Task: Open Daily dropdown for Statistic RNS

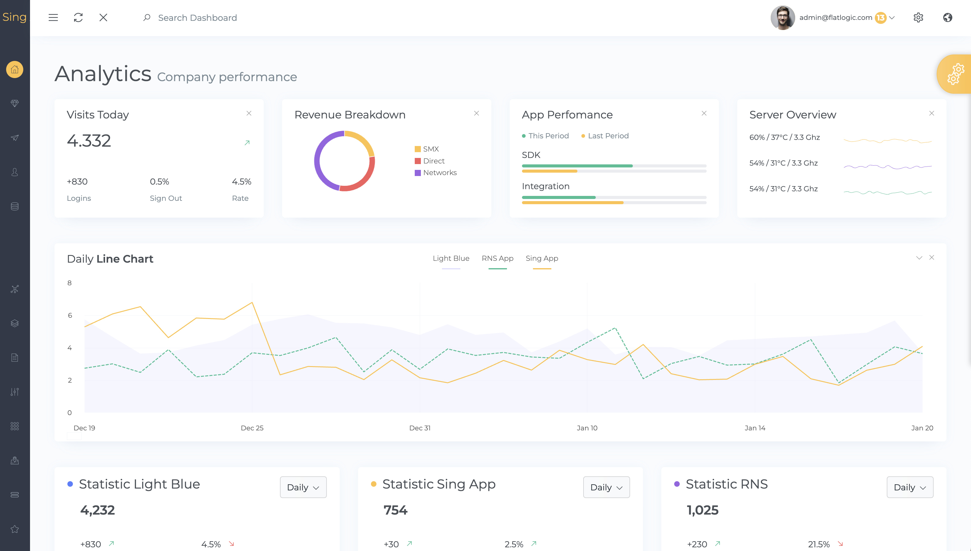Action: tap(910, 487)
